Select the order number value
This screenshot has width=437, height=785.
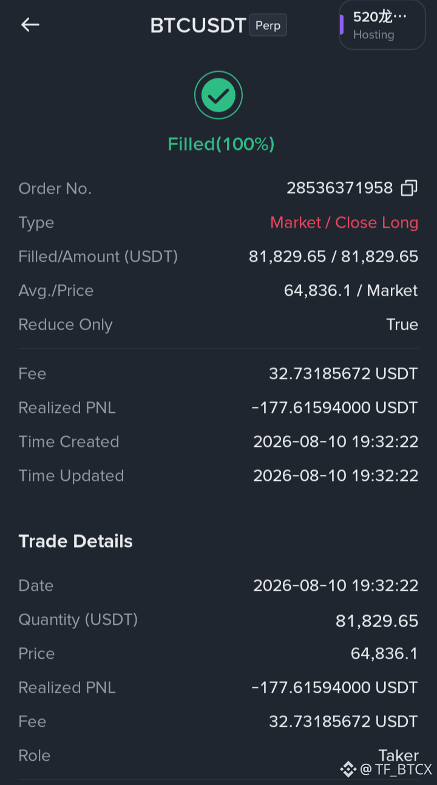point(340,188)
